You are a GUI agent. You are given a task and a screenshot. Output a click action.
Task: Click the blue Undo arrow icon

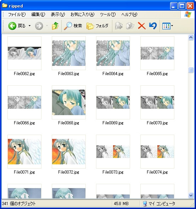point(153,26)
